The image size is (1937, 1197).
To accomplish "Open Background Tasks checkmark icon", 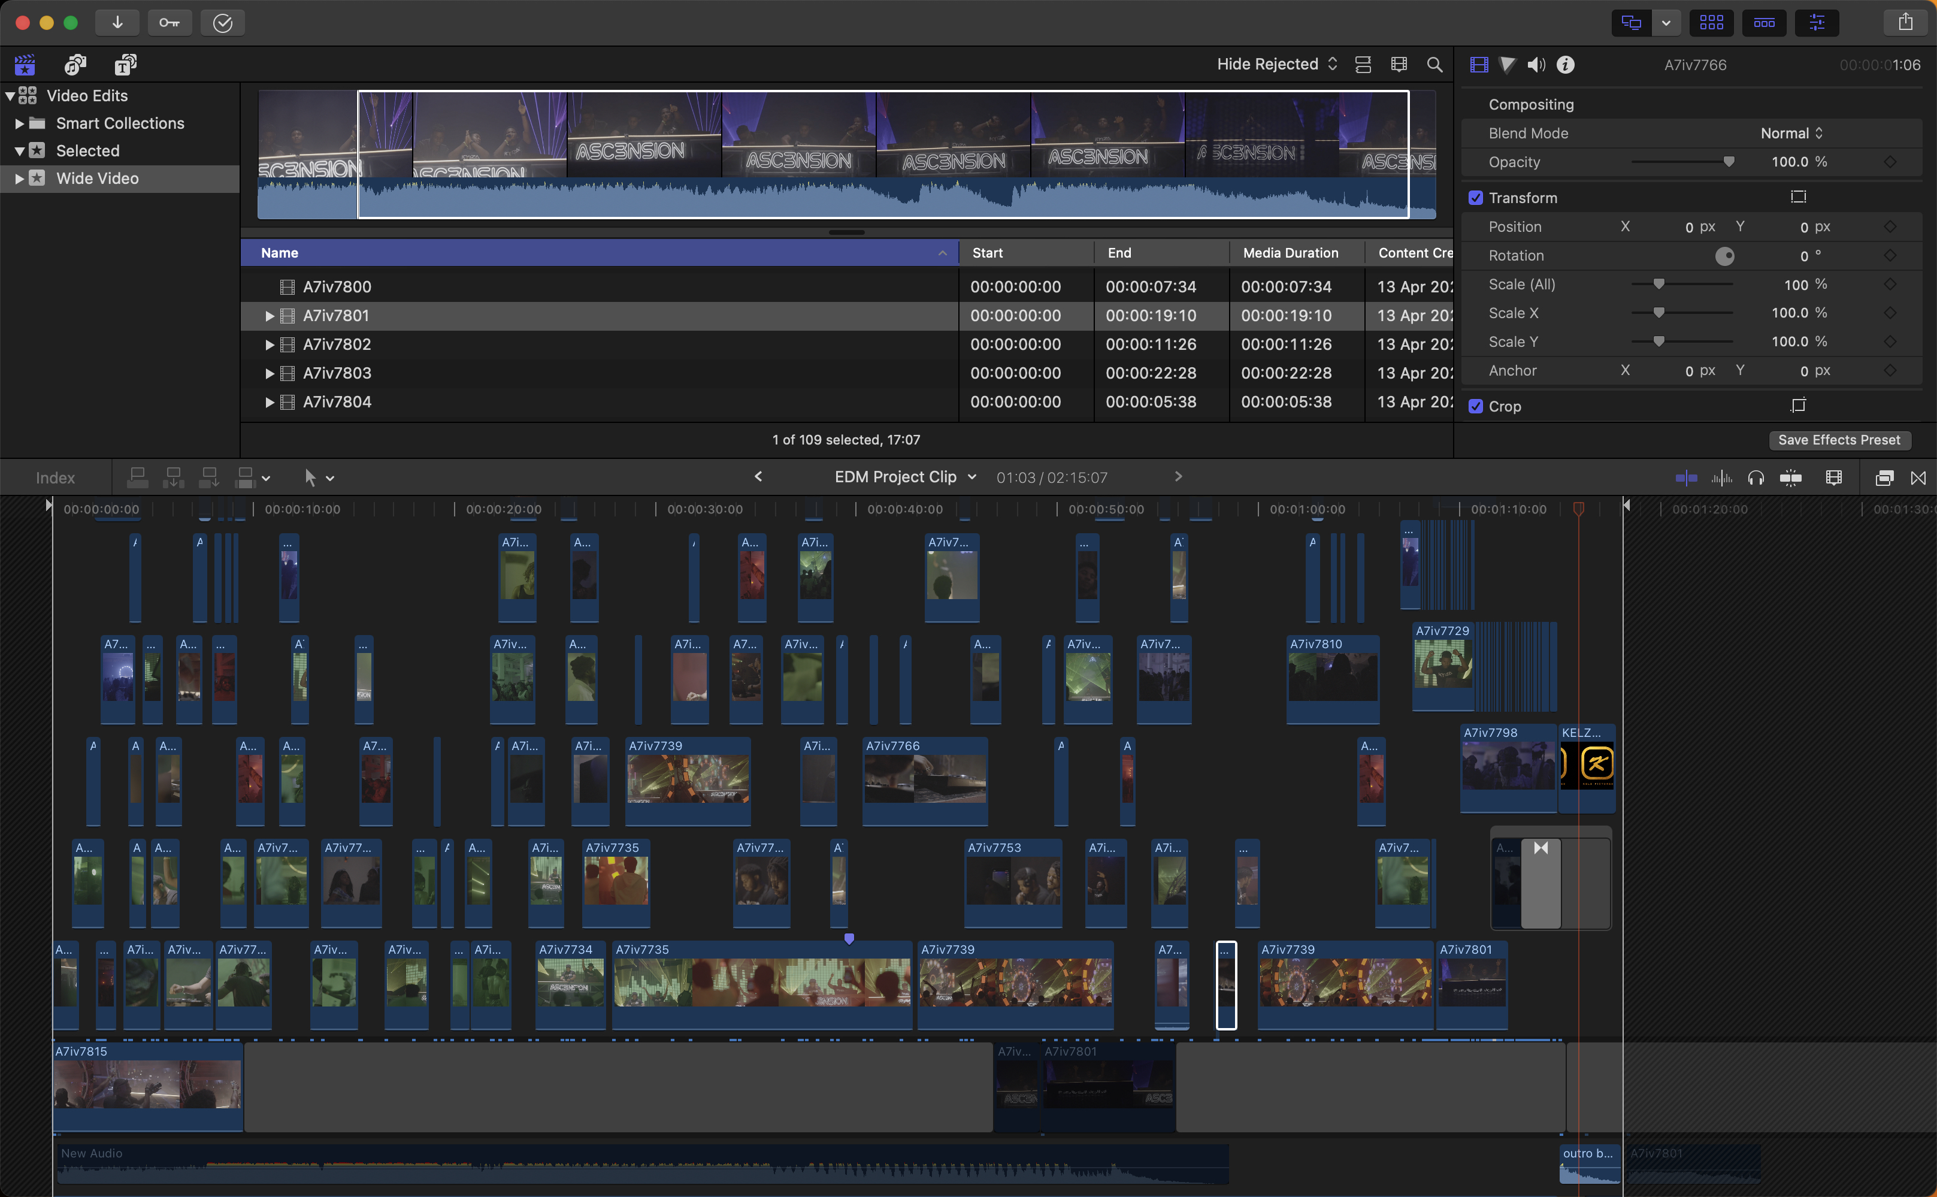I will click(222, 23).
